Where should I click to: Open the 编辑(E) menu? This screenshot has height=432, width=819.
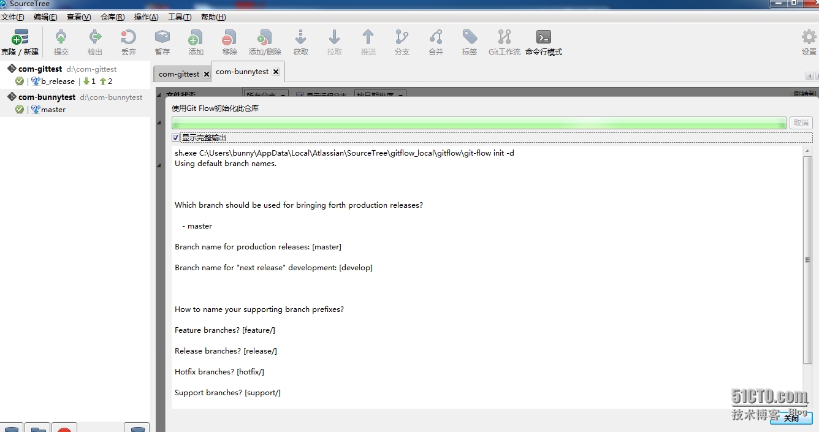click(x=45, y=17)
